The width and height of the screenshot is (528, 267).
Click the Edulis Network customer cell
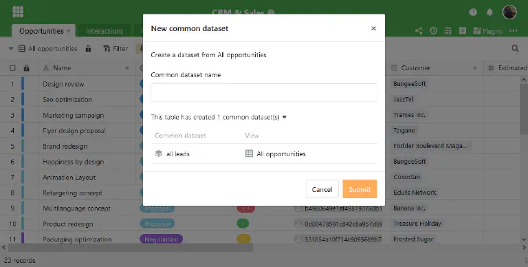coord(415,193)
